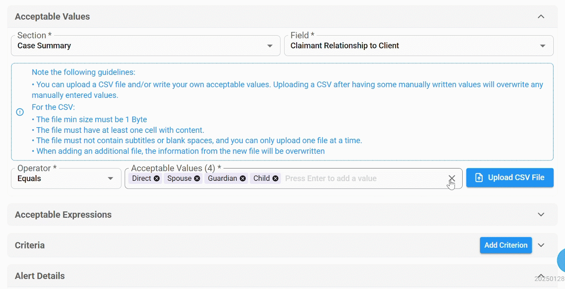Remove the Direct value chip
565x289 pixels.
point(157,179)
